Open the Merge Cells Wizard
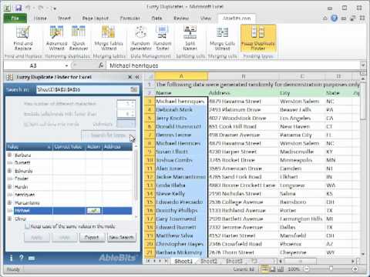This screenshot has width=370, height=277. click(222, 38)
